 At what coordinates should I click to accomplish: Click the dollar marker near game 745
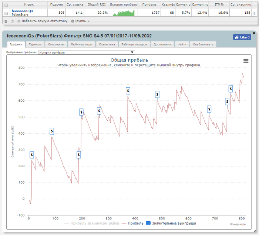(x=227, y=101)
